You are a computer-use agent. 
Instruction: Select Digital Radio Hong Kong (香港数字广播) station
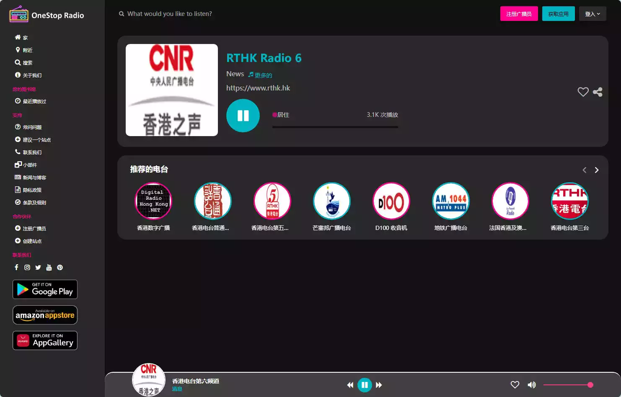tap(153, 201)
